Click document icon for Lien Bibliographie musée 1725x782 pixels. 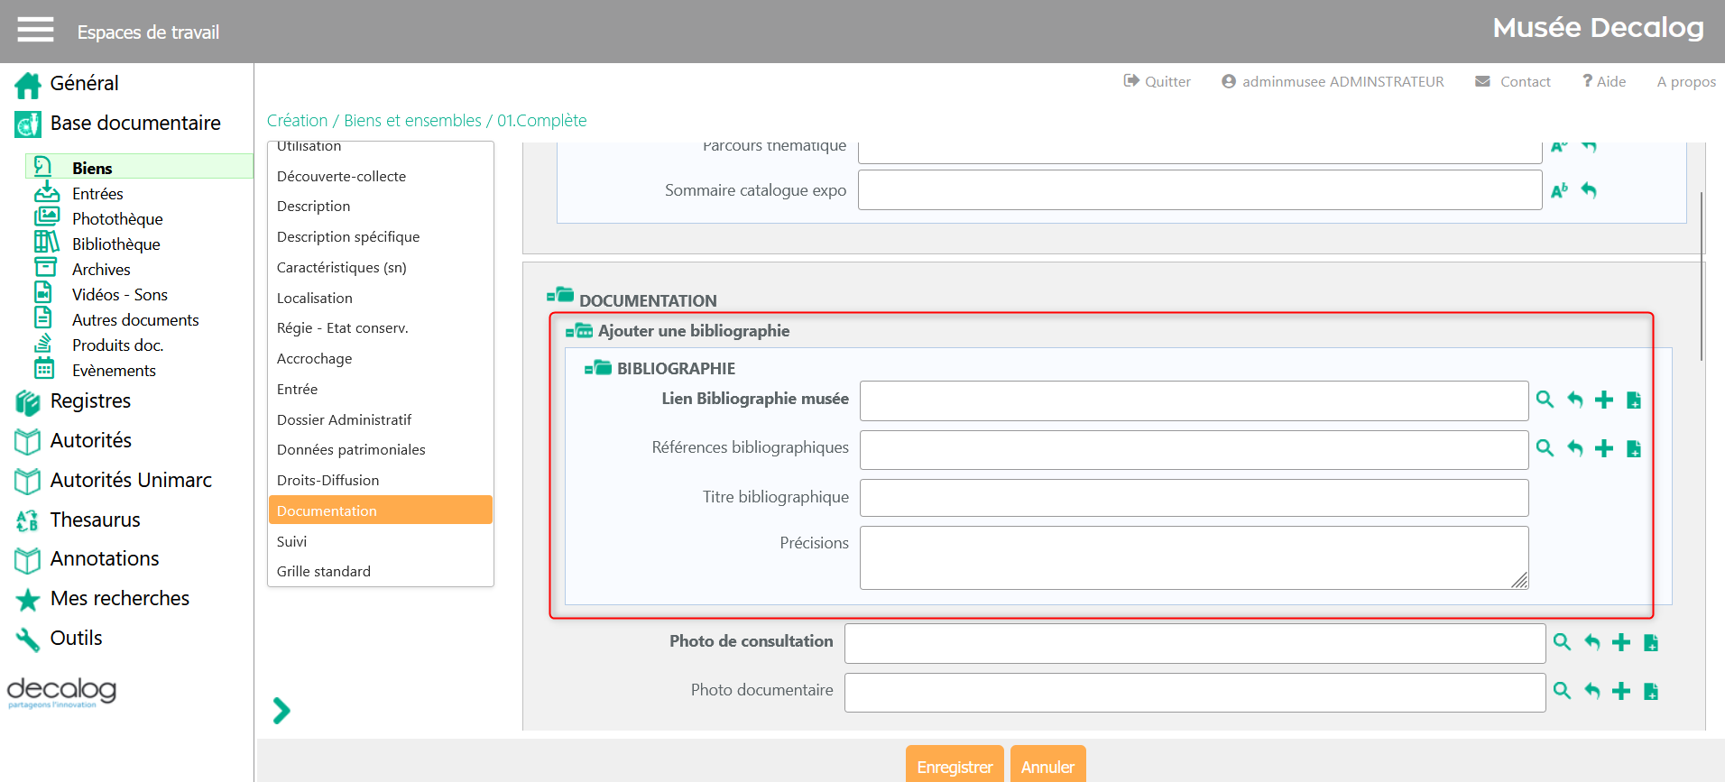pyautogui.click(x=1633, y=400)
